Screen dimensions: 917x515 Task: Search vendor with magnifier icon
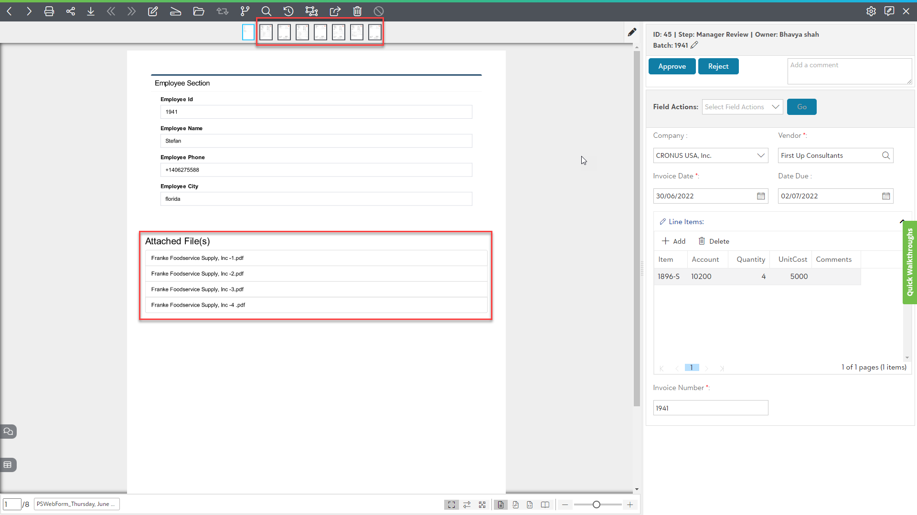(x=886, y=155)
